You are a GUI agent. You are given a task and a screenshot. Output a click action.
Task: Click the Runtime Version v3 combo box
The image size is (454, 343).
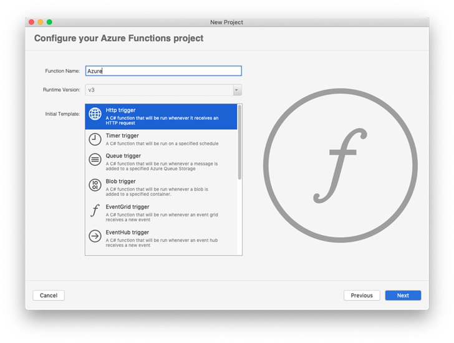click(163, 90)
